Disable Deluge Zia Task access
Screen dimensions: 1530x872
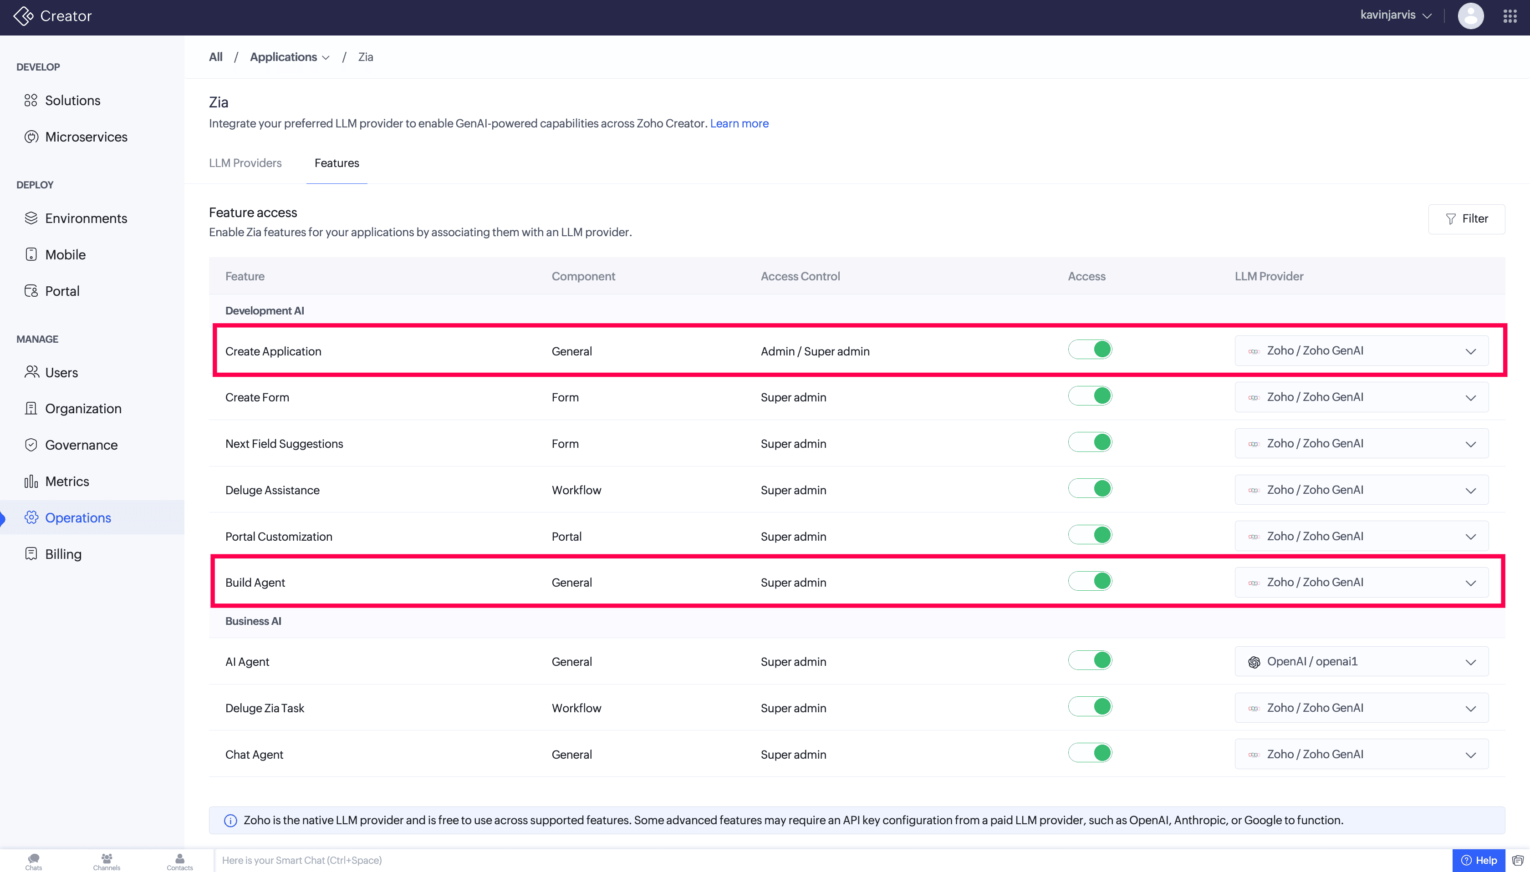coord(1090,707)
